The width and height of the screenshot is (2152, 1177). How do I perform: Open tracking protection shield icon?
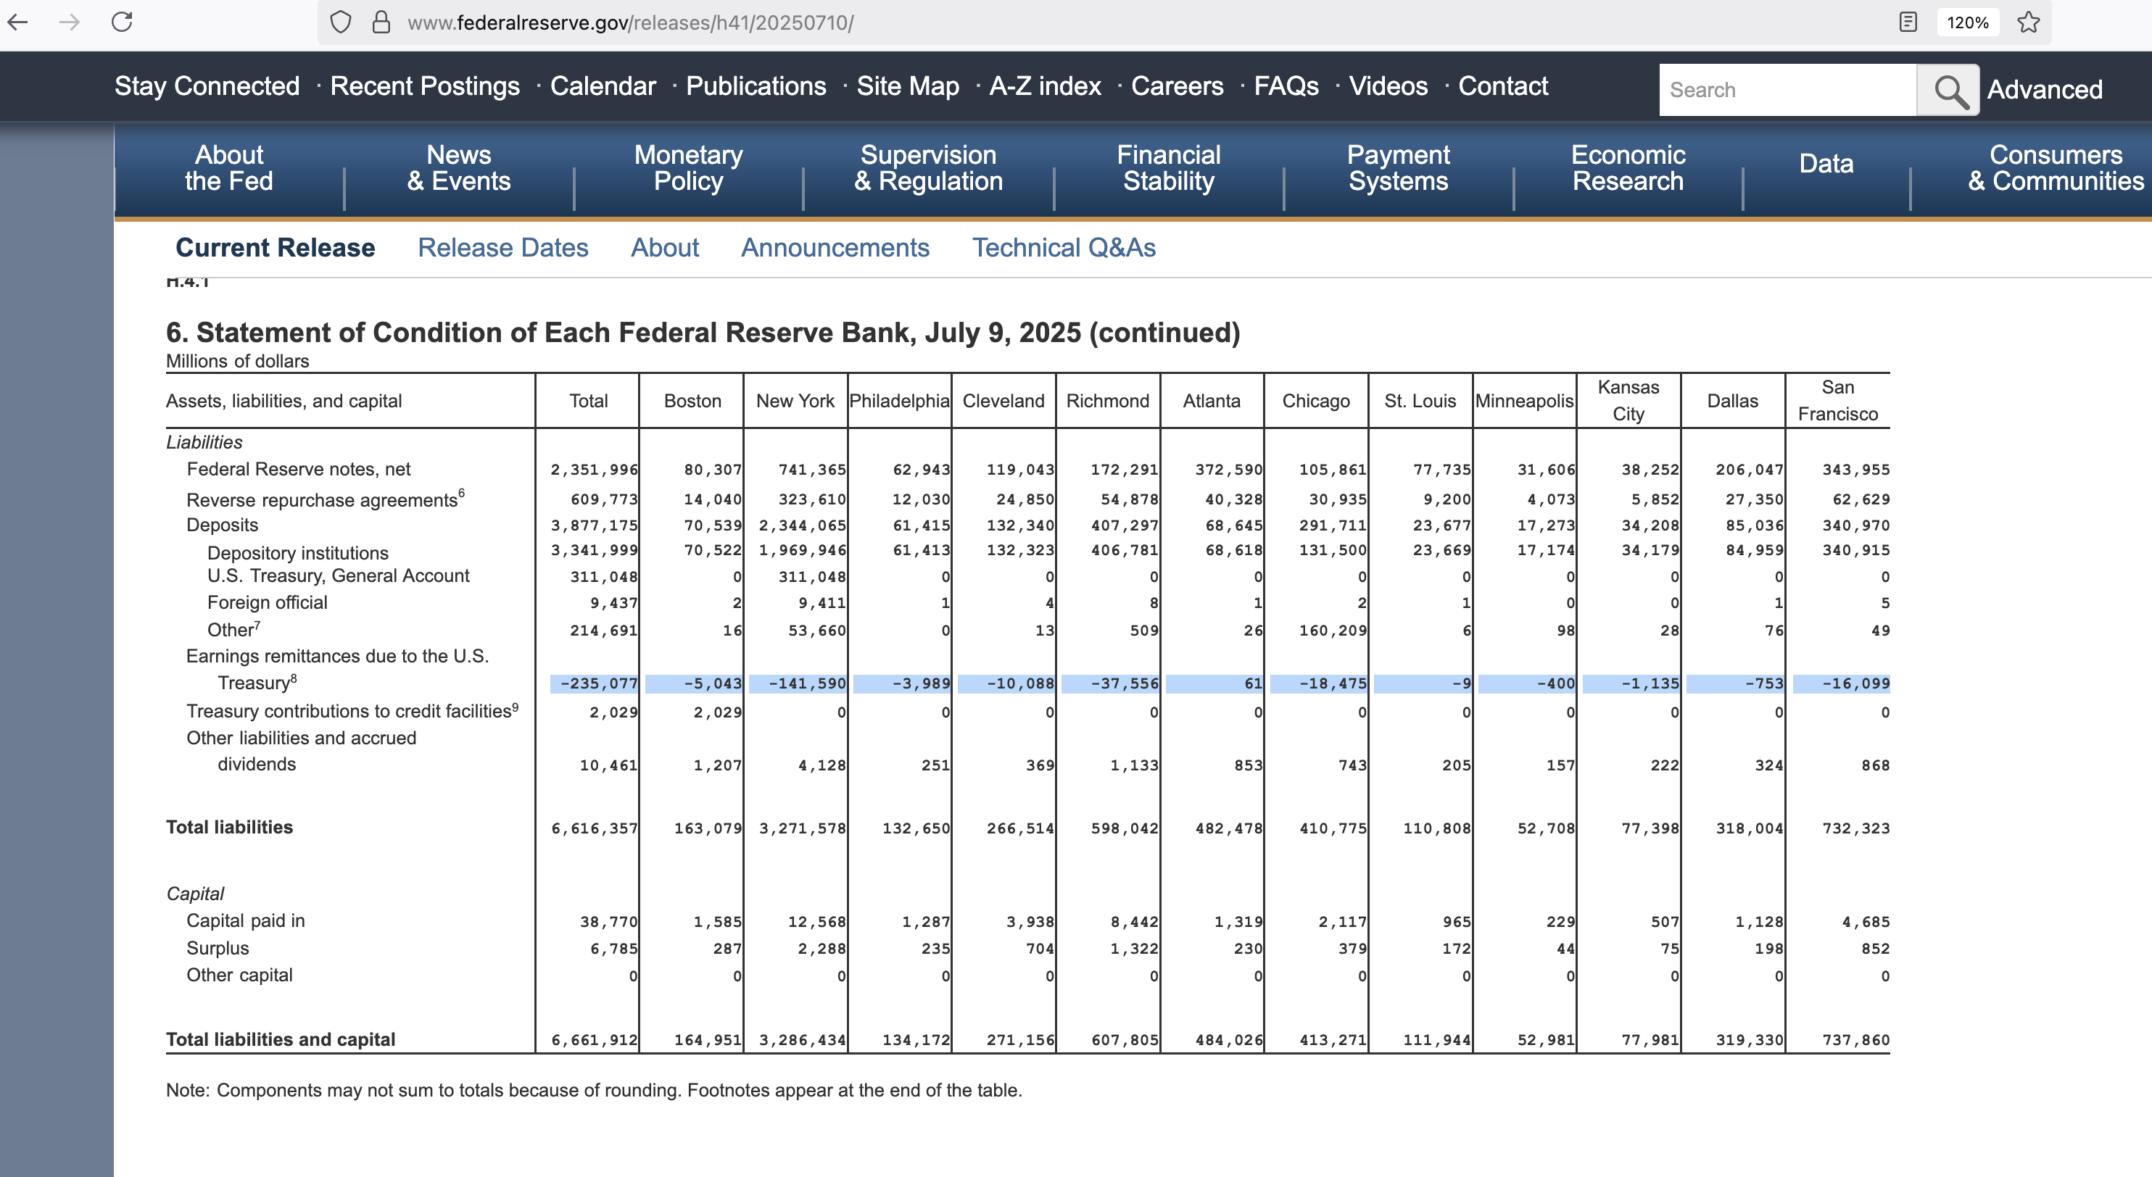point(340,22)
